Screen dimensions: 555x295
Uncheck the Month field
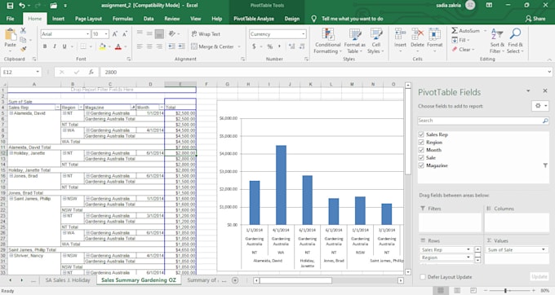pyautogui.click(x=421, y=150)
